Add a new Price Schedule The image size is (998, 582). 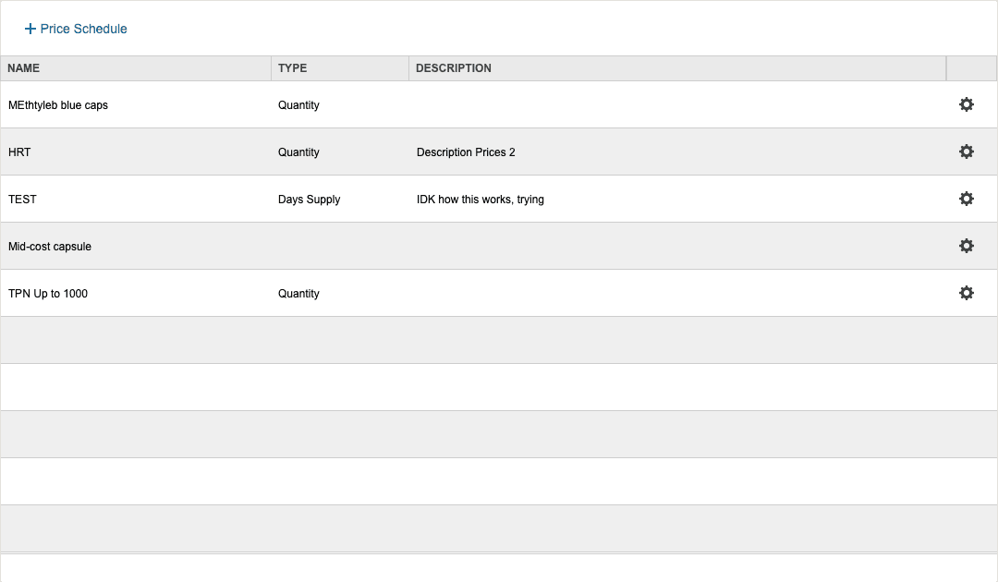click(x=83, y=29)
